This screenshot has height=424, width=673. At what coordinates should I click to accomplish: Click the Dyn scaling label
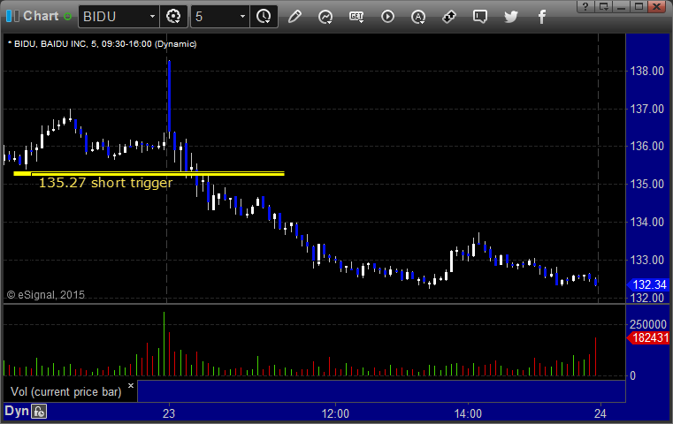tap(16, 411)
